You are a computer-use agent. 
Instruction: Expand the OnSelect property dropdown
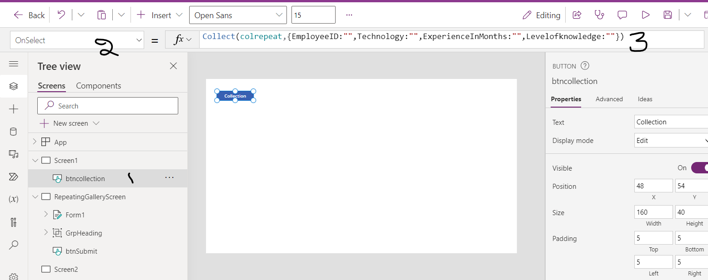coord(139,40)
